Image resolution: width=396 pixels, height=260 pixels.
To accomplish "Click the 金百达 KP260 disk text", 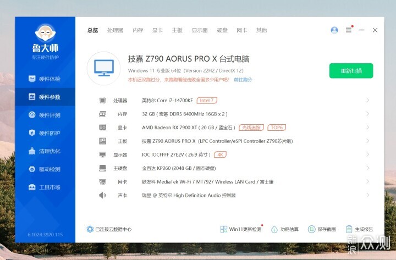I will [179, 168].
